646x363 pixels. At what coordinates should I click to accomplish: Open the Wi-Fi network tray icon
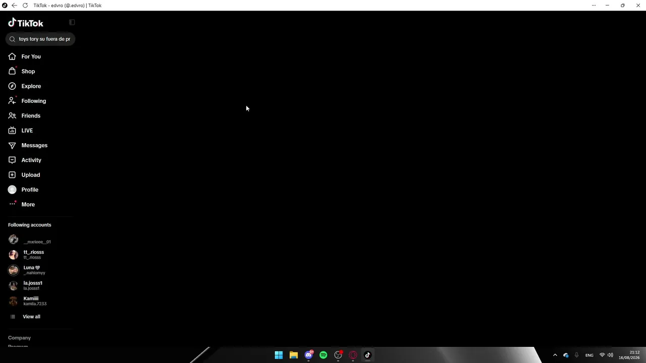(602, 355)
